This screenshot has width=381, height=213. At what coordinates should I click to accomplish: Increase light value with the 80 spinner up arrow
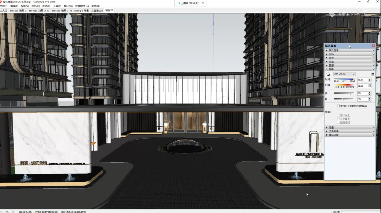370,93
